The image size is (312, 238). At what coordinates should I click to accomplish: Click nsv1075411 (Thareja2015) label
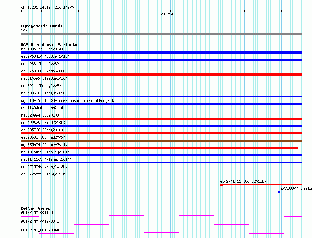tap(46, 152)
